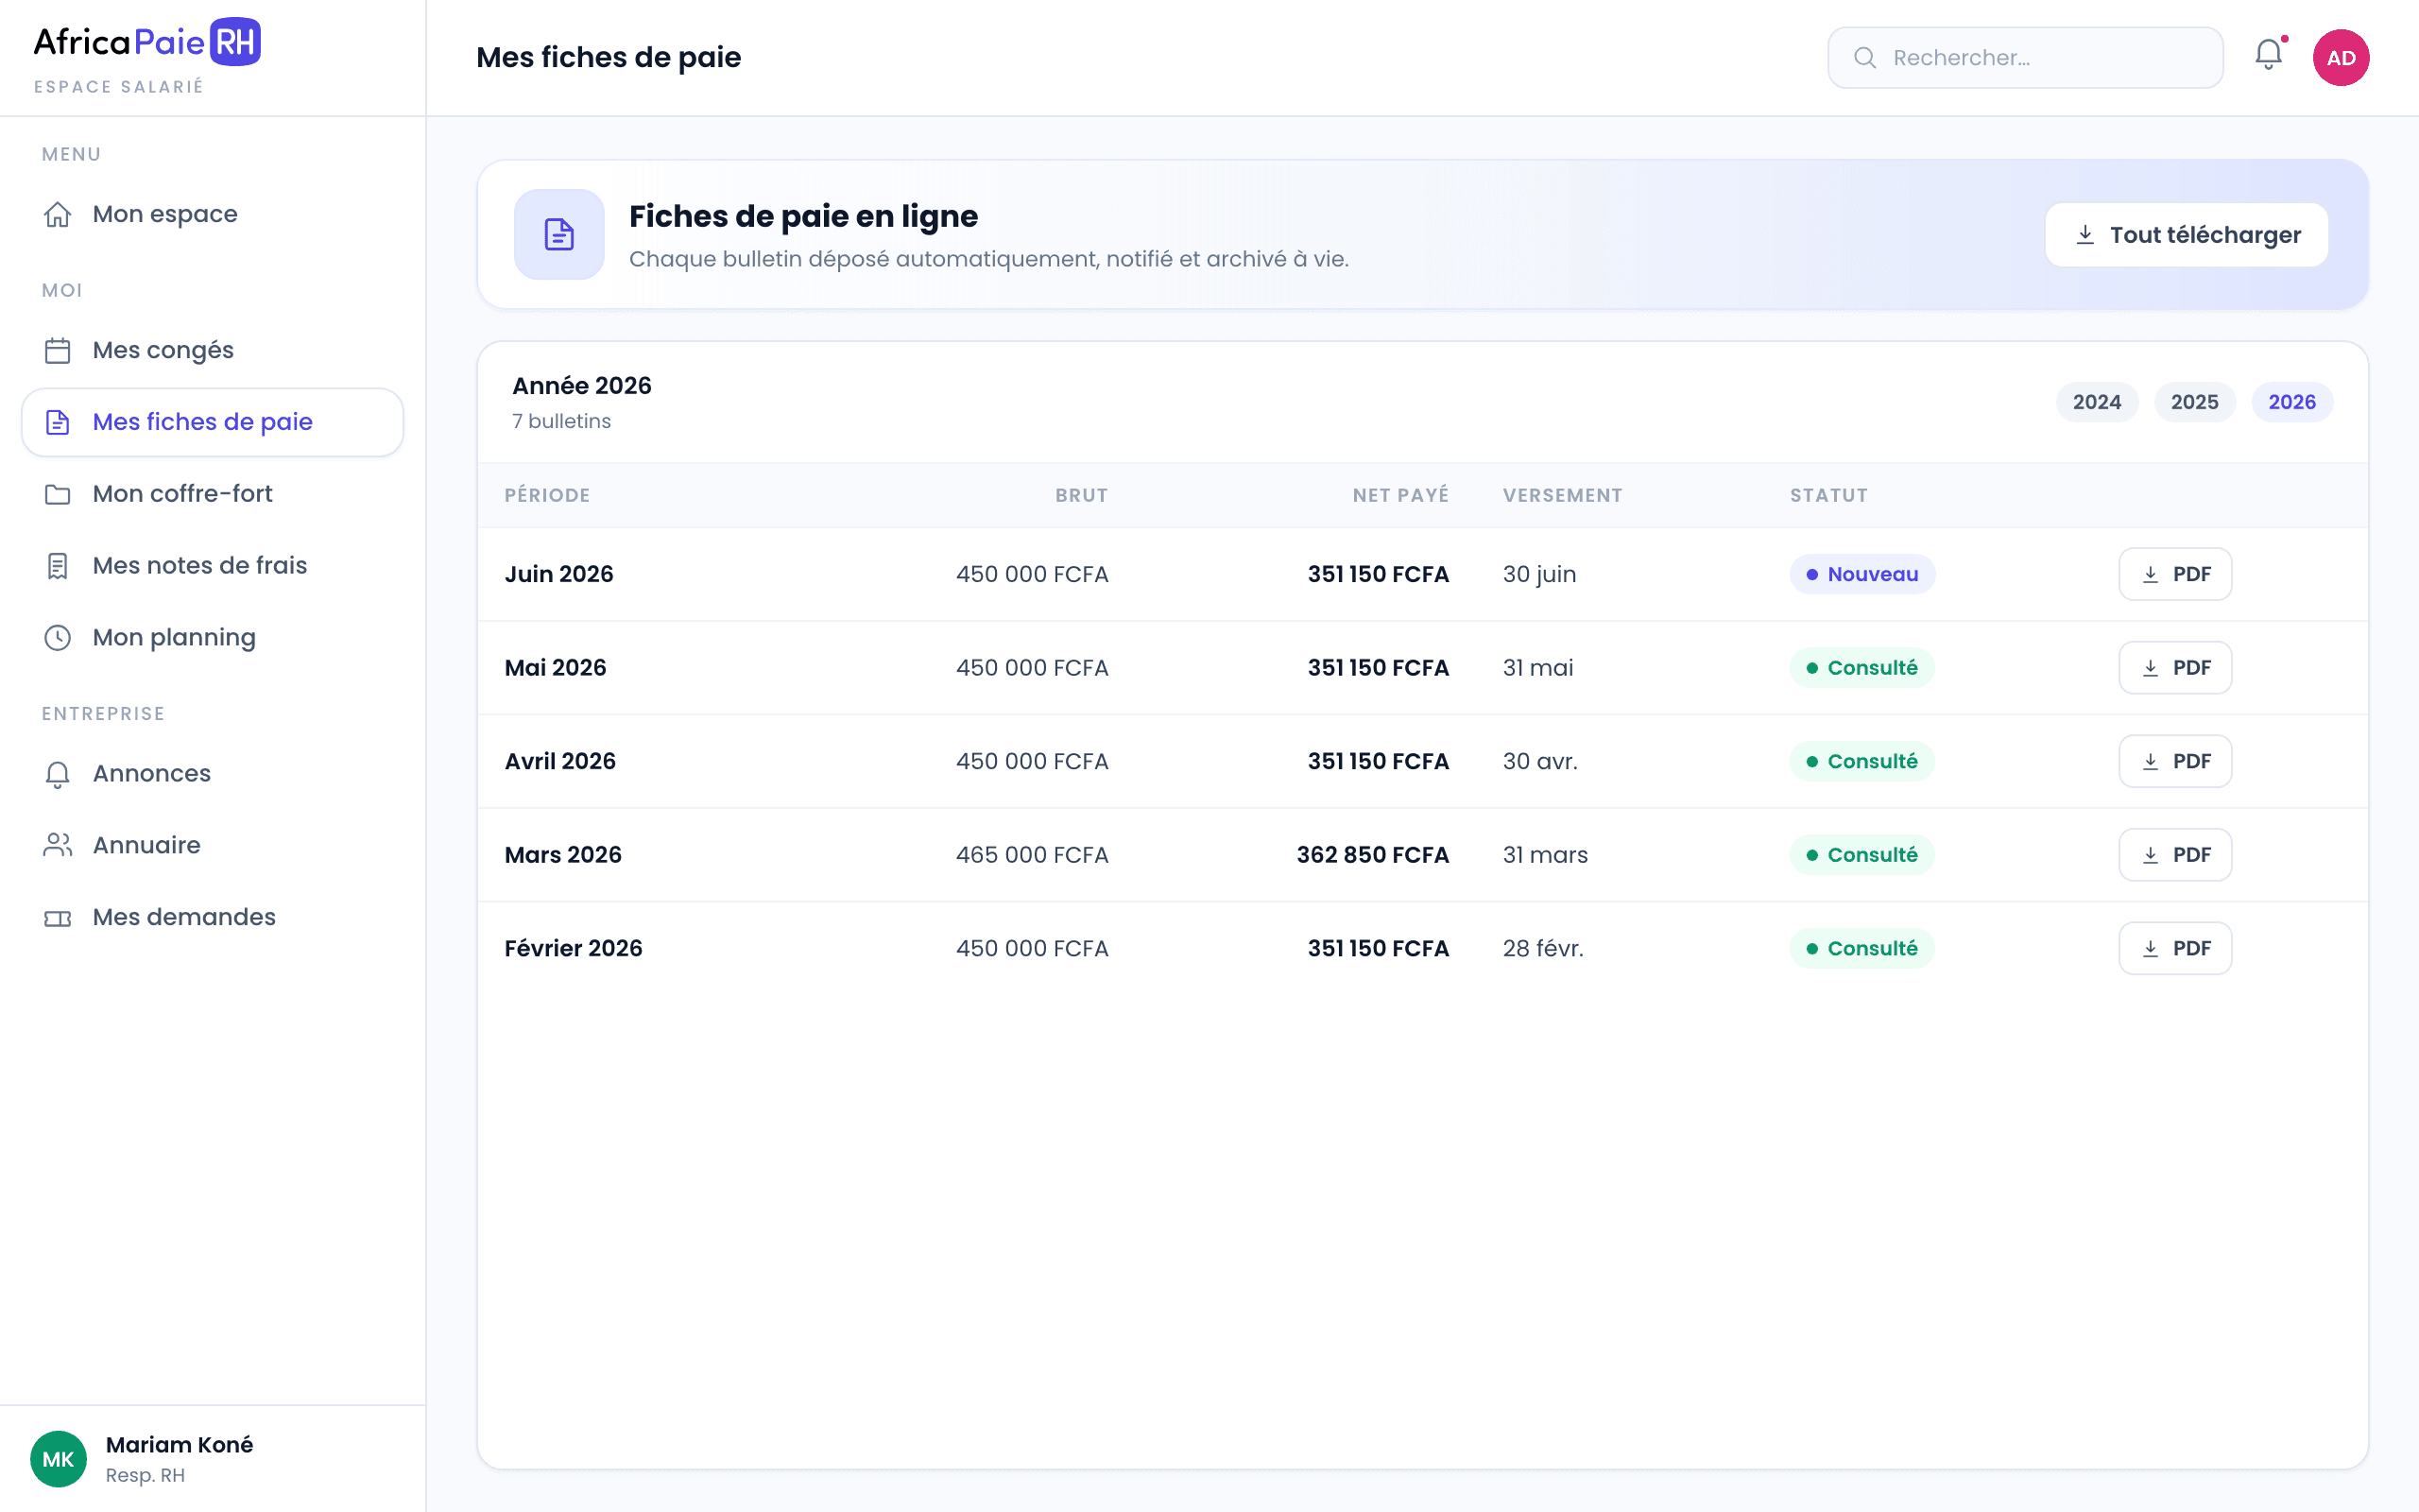Open Mon coffre-fort
This screenshot has height=1512, width=2419.
pyautogui.click(x=212, y=494)
